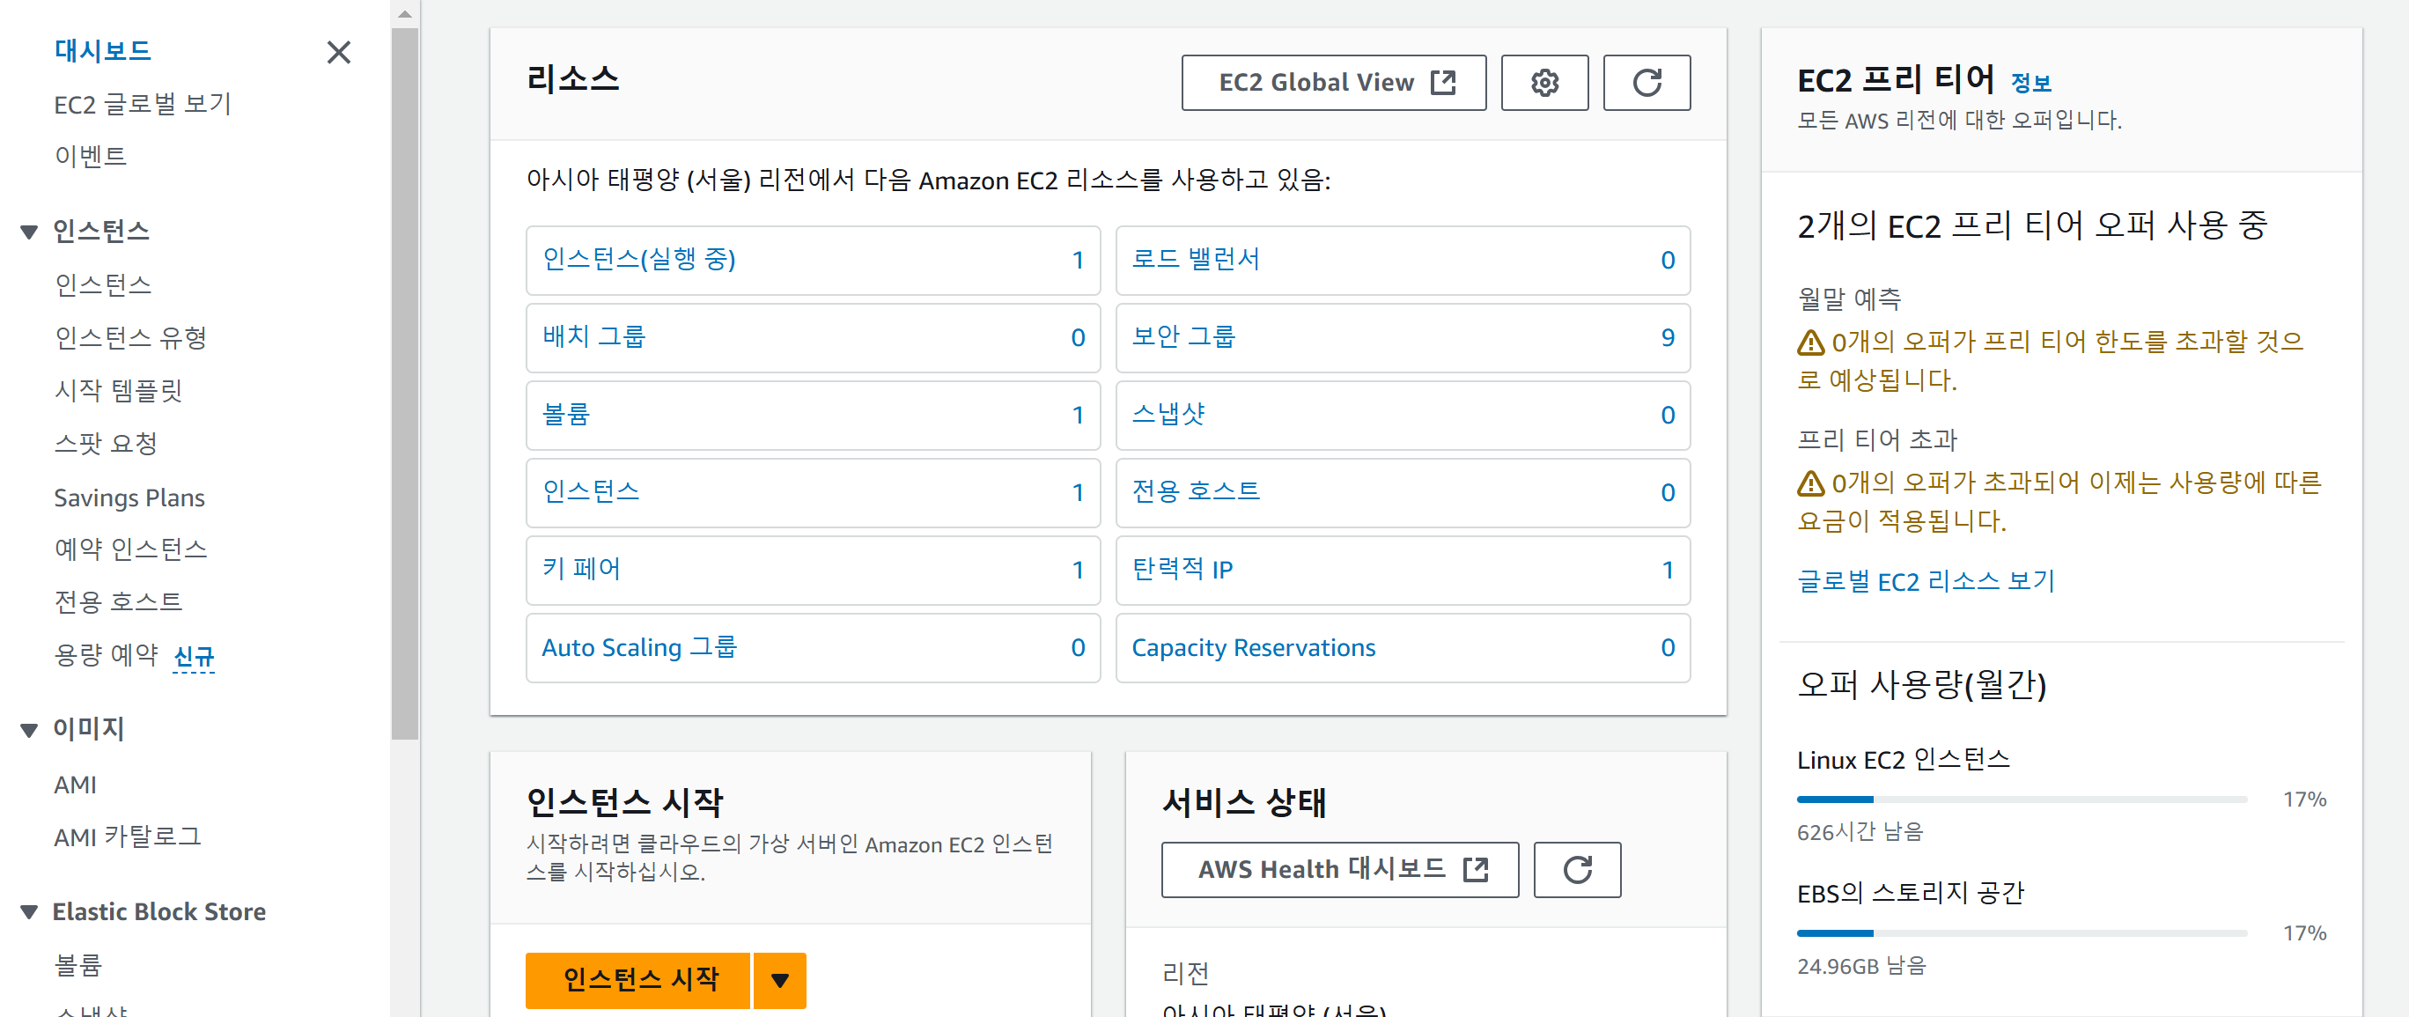The image size is (2409, 1017).
Task: Click the orange 인스턴스 시작 button
Action: pos(638,979)
